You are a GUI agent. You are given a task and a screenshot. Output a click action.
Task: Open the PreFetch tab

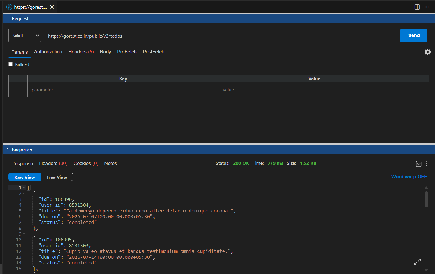[127, 52]
